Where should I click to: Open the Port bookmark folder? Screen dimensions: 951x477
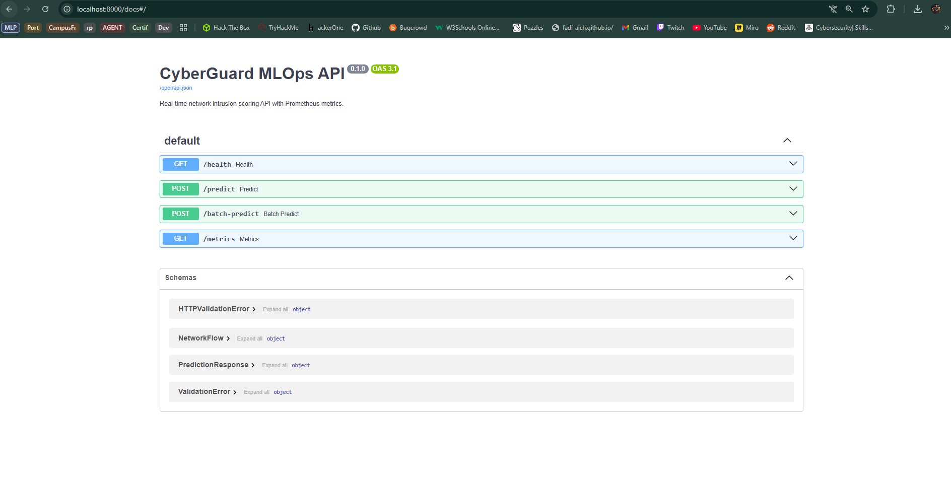[33, 28]
